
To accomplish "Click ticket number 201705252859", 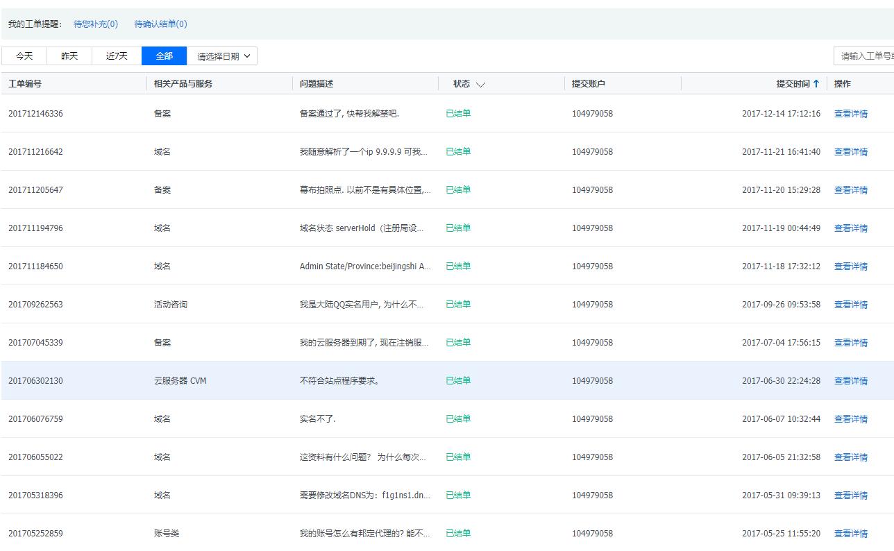I will tap(35, 534).
